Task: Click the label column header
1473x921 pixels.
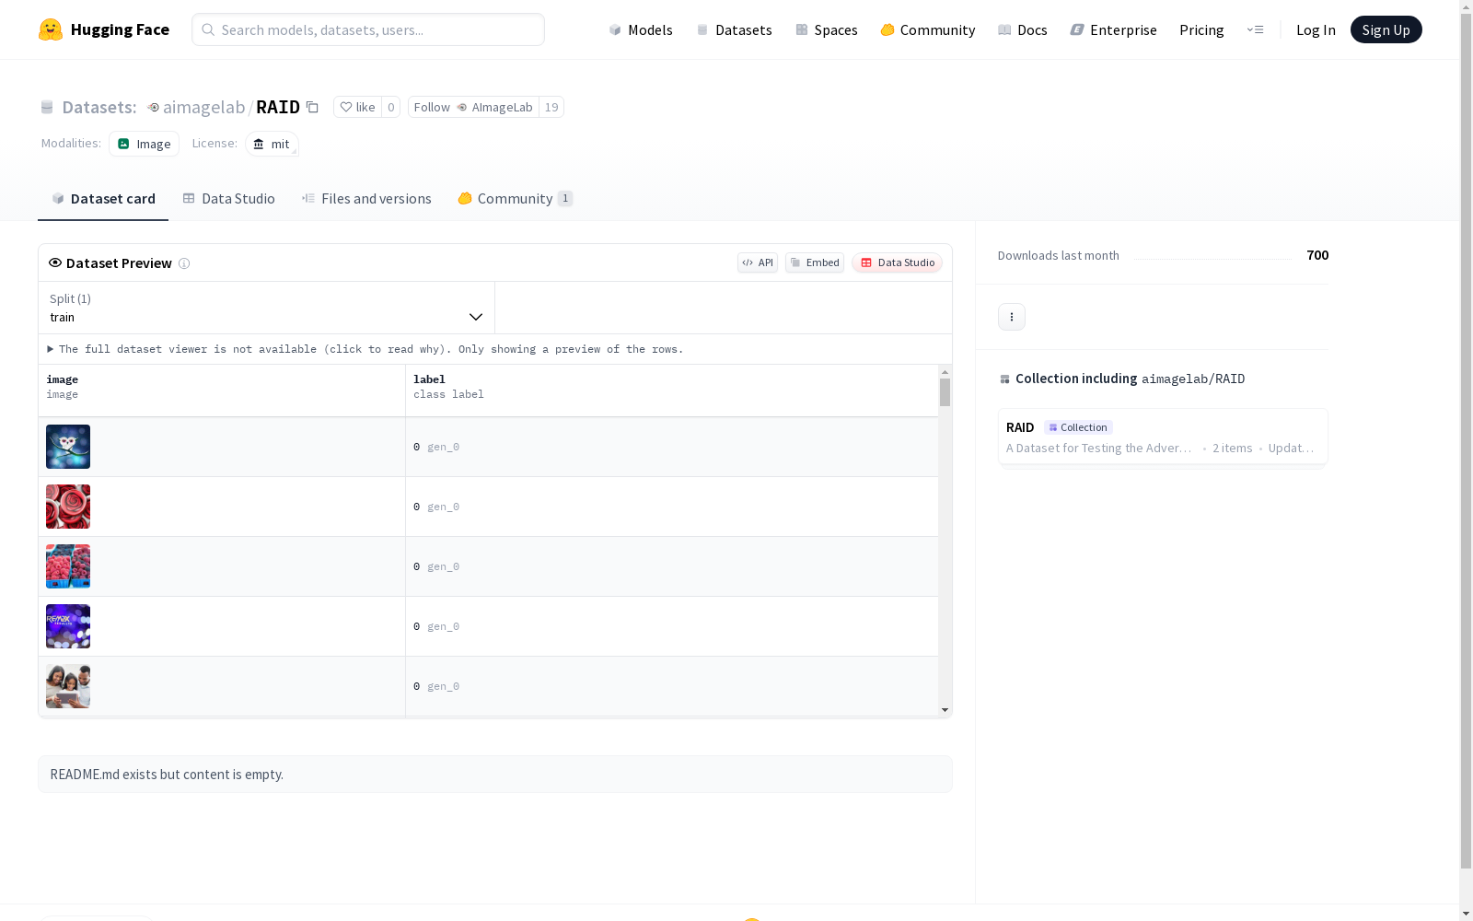Action: click(672, 391)
